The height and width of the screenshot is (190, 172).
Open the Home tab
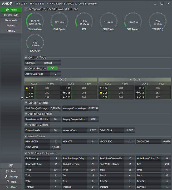tap(11, 10)
